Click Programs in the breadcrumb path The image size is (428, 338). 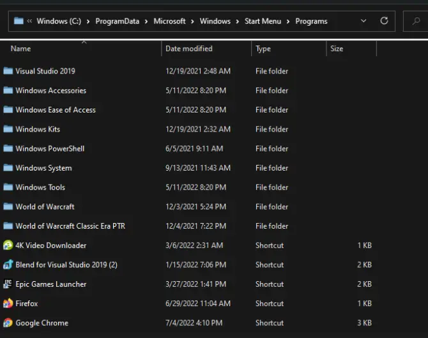coord(312,21)
